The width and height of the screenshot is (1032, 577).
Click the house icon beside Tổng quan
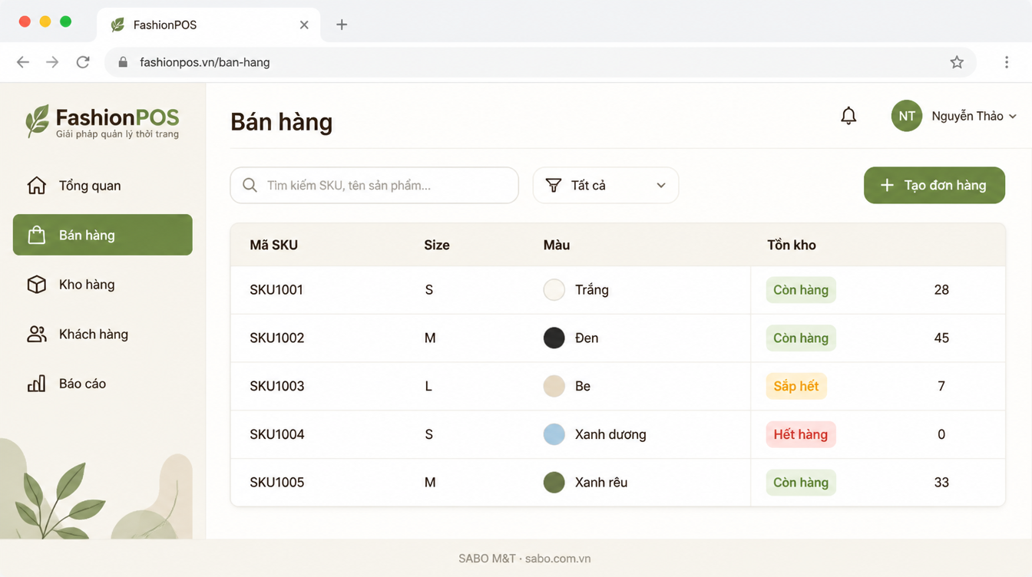pos(36,186)
